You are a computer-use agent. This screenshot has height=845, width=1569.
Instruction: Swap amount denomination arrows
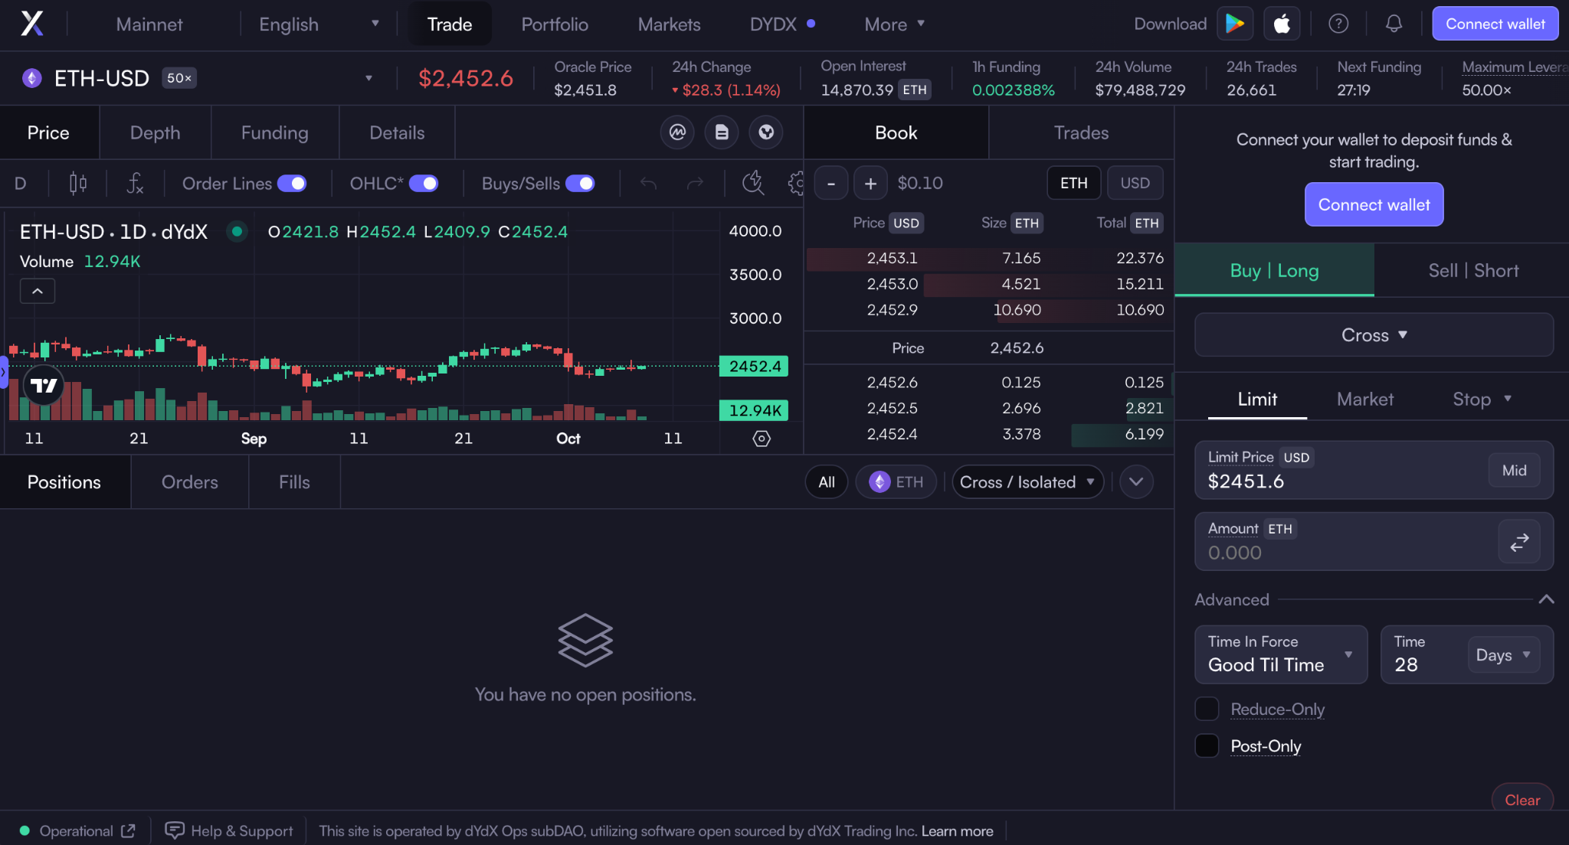(x=1519, y=542)
